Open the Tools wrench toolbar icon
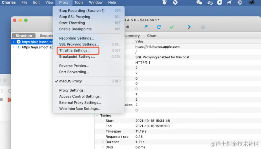261x149 pixels. (x=189, y=27)
